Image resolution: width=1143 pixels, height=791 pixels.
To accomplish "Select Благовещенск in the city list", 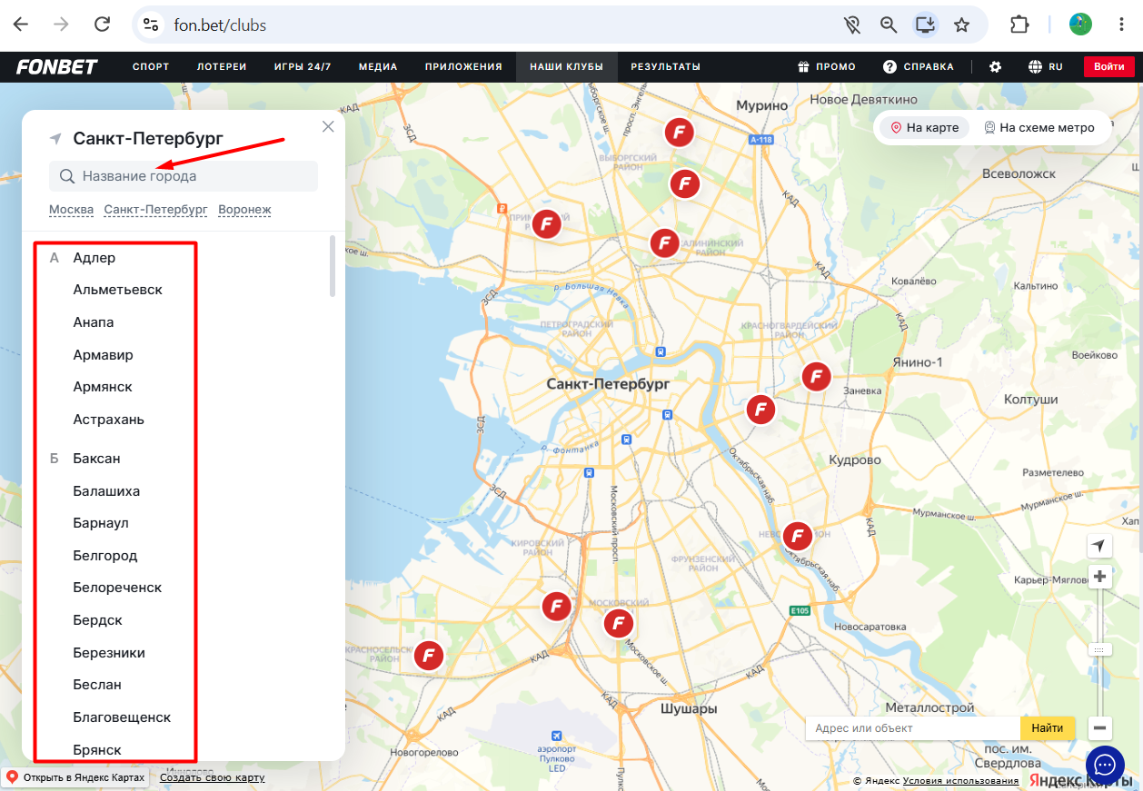I will click(x=122, y=717).
